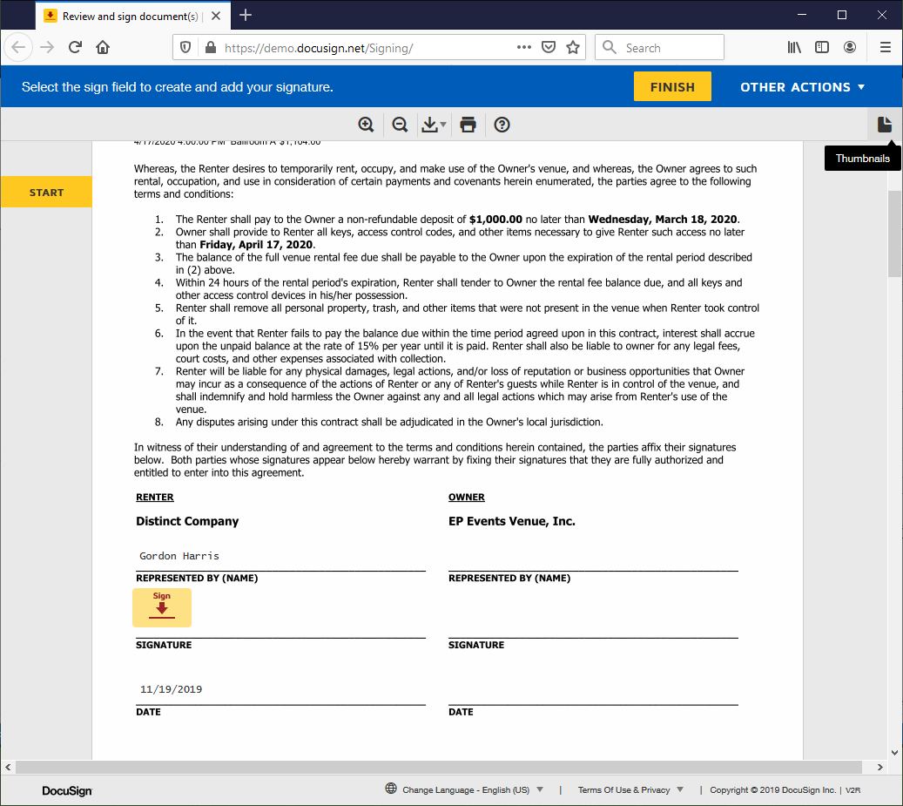This screenshot has height=806, width=903.
Task: Click the scroll left arrow
Action: [8, 767]
